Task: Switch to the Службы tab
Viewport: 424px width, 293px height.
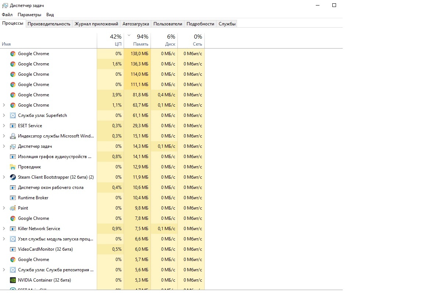Action: click(x=227, y=24)
